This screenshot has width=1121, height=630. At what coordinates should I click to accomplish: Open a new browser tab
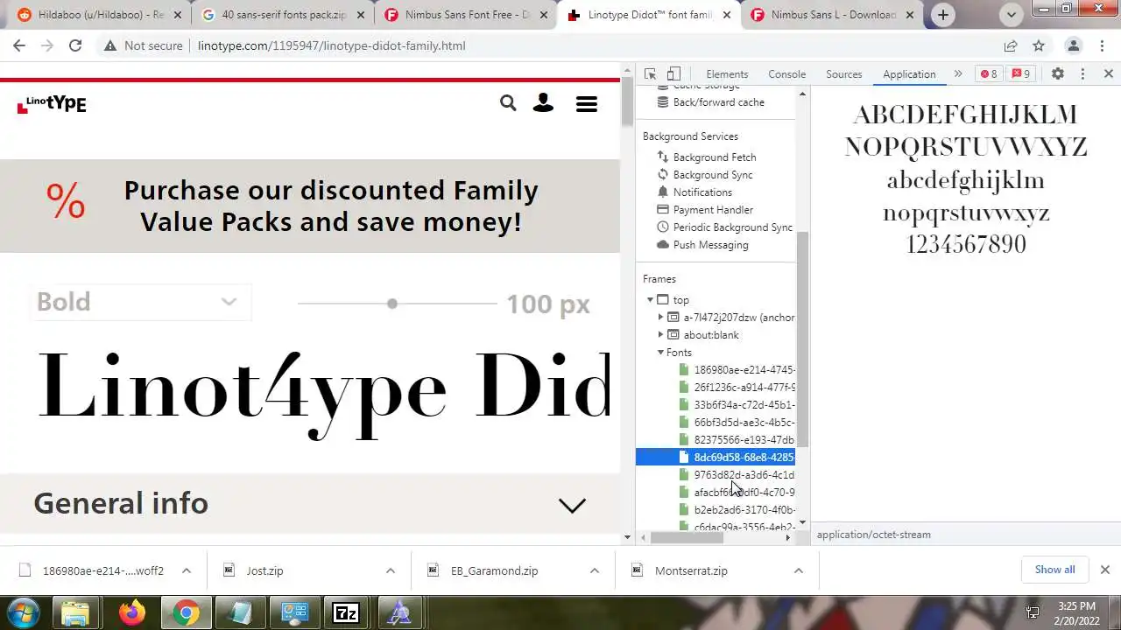[x=943, y=15]
